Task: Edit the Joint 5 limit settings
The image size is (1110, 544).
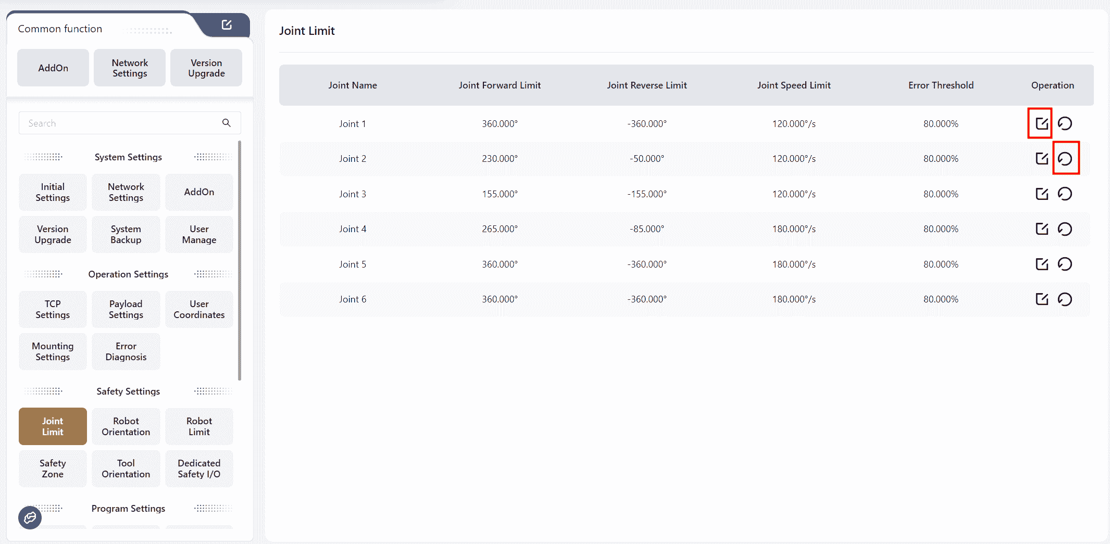Action: [1041, 264]
